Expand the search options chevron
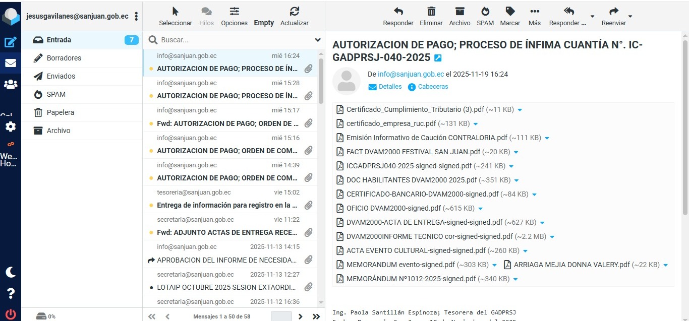The image size is (689, 321). (x=317, y=40)
